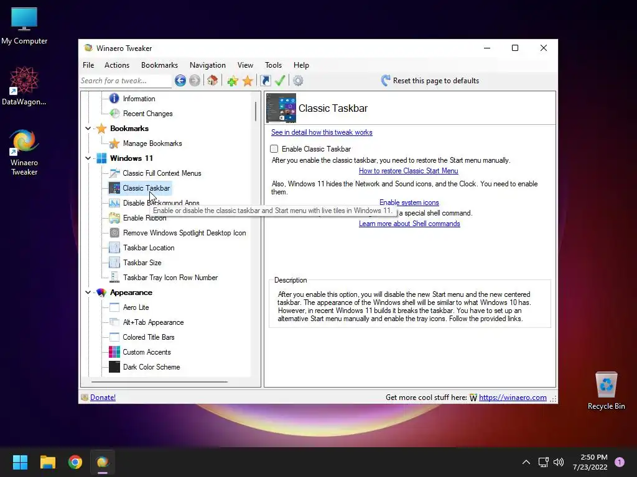The image size is (637, 477).
Task: Click the tree panel horizontal scrollbar
Action: click(159, 381)
